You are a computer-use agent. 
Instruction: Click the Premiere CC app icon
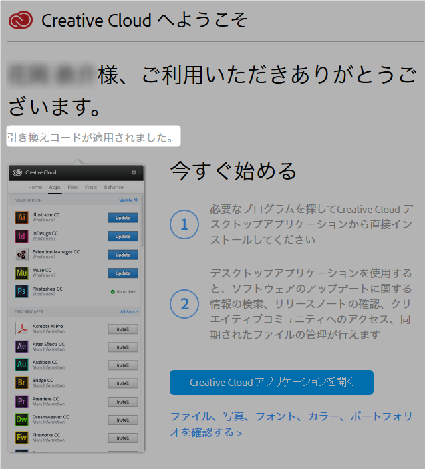[22, 401]
